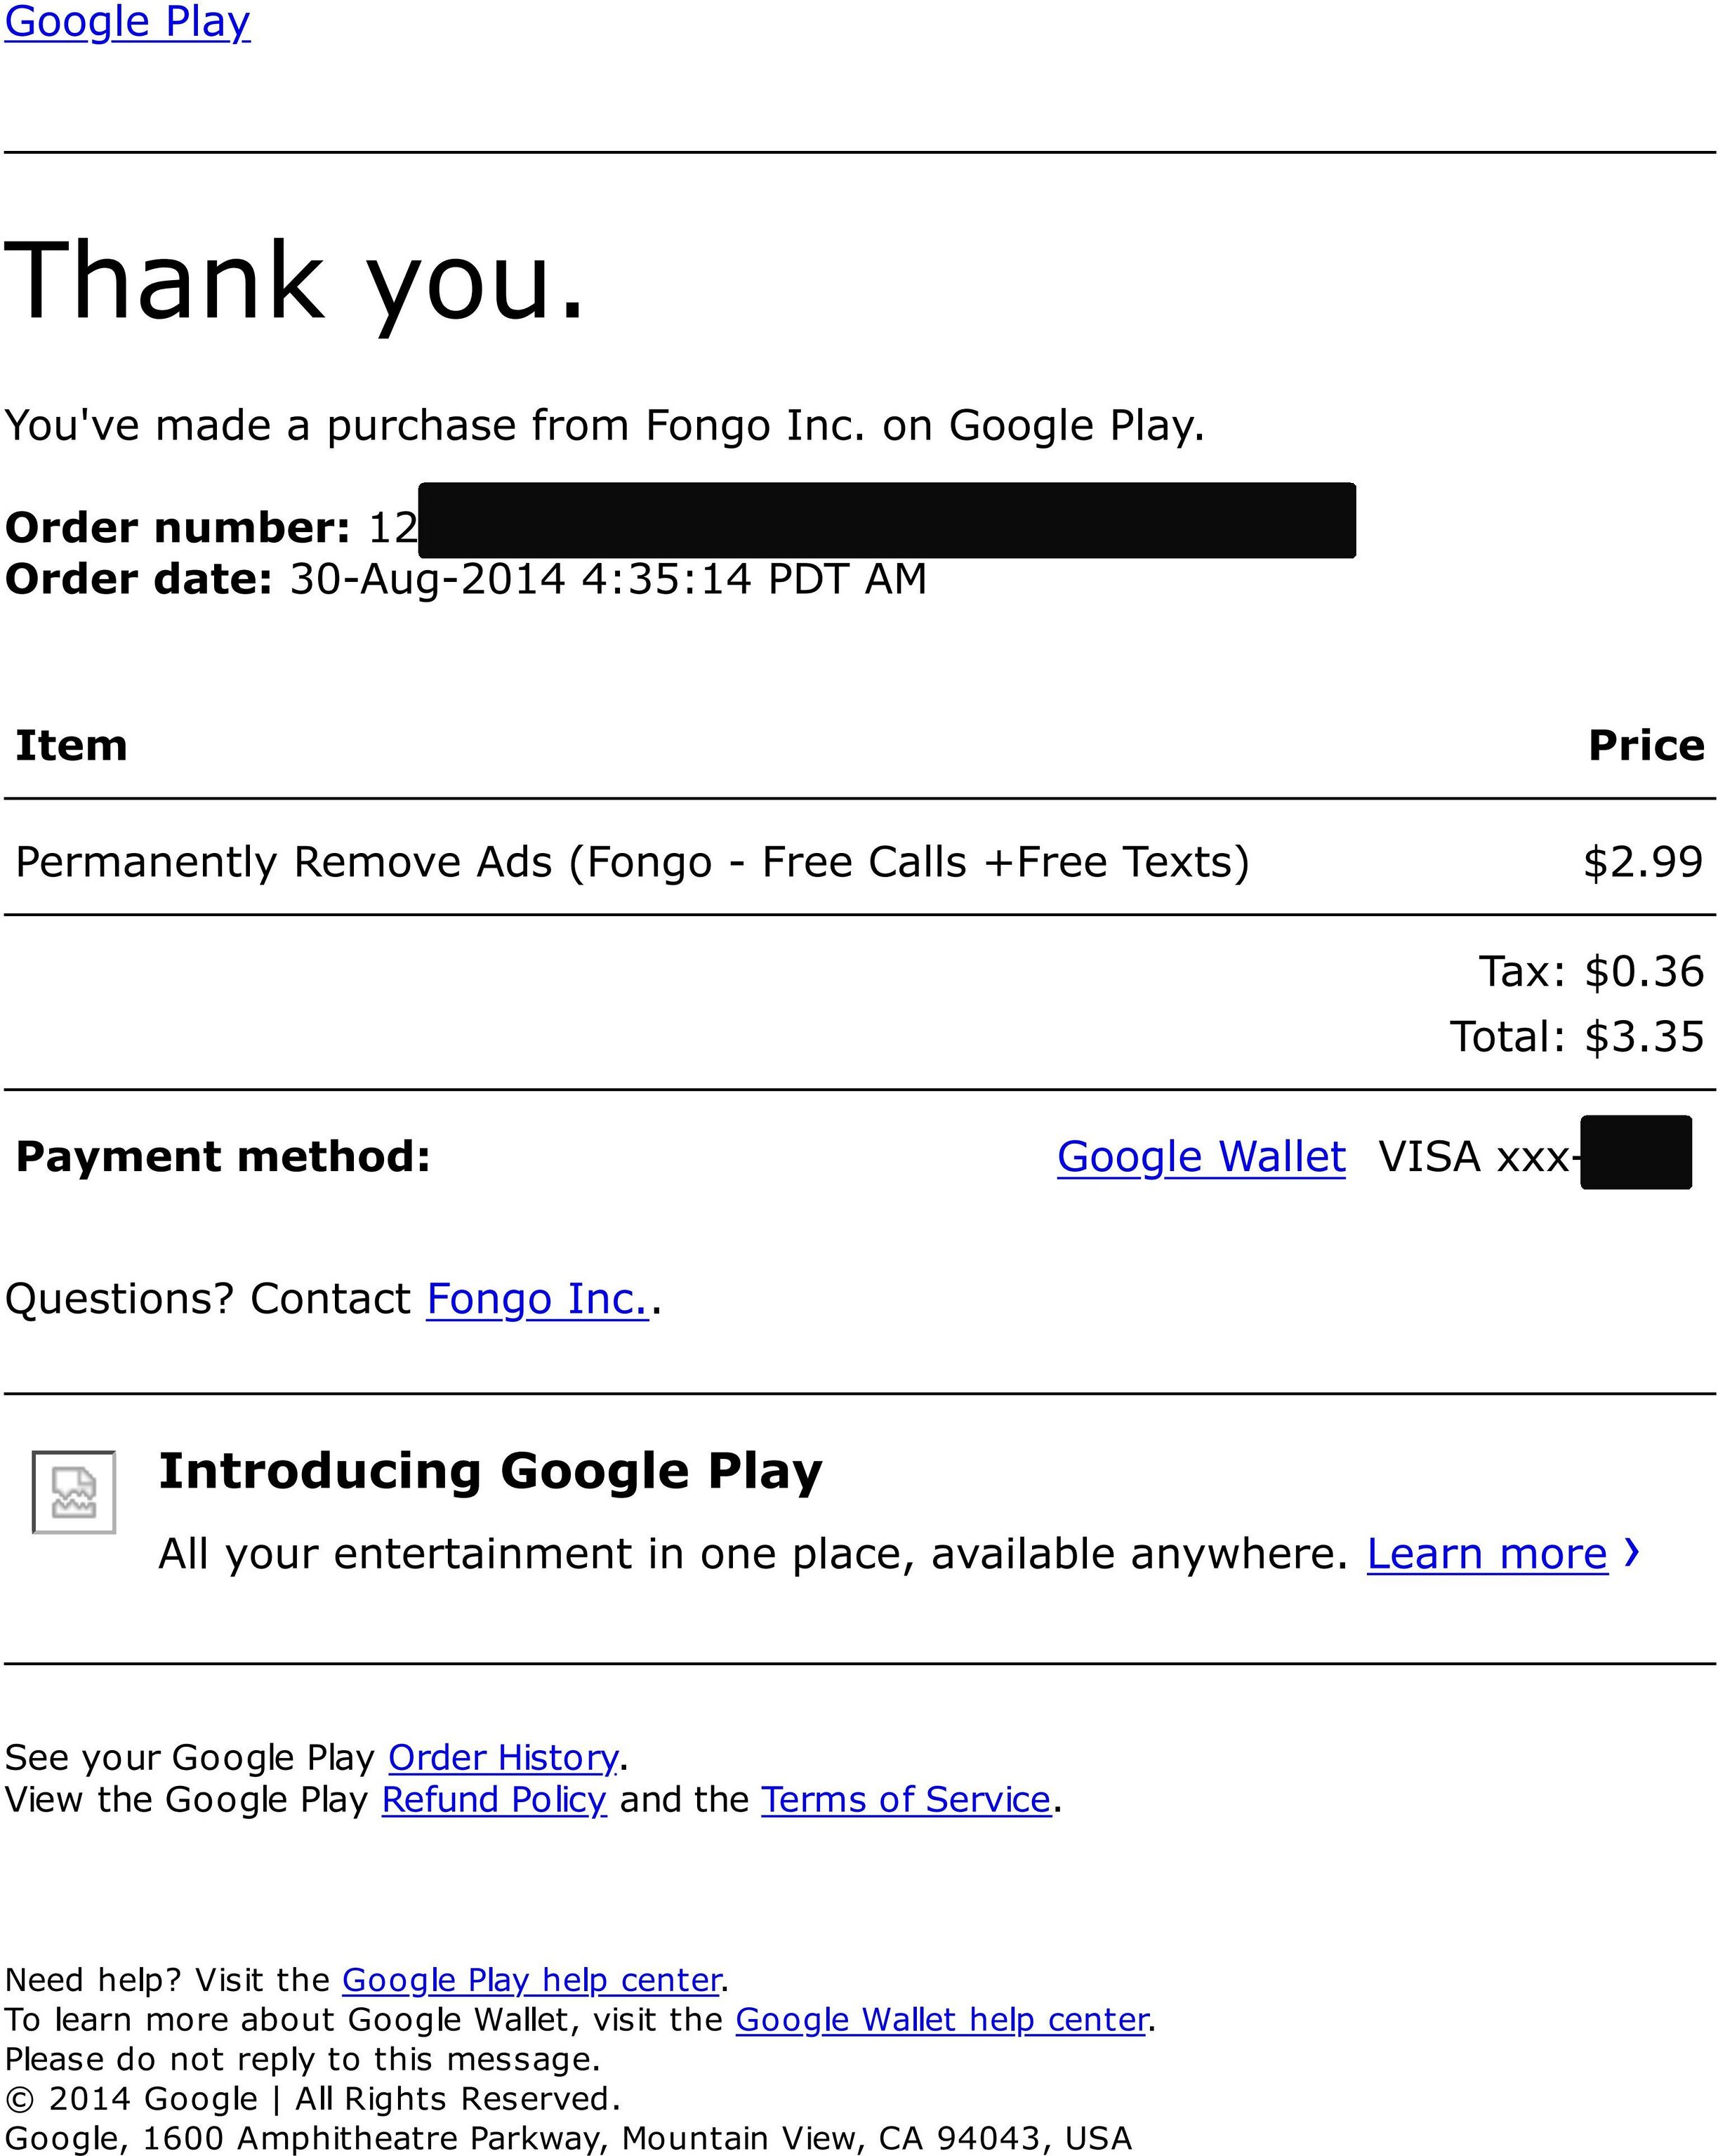Read the Terms of Service

(x=906, y=1799)
